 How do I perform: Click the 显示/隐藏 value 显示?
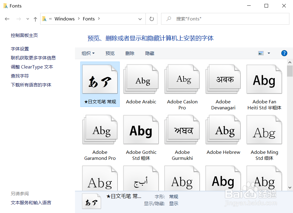174,203
